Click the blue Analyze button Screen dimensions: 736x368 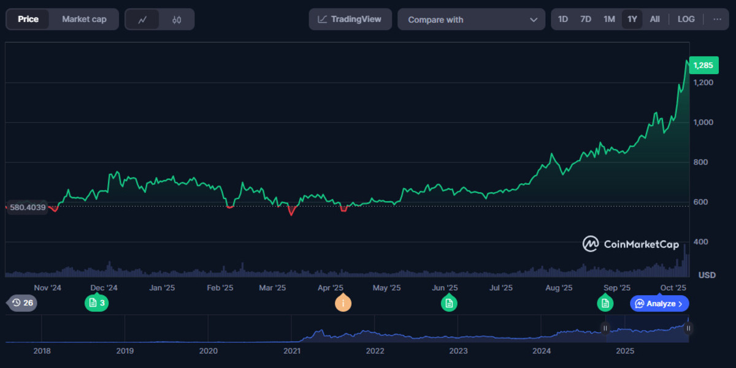pos(659,304)
